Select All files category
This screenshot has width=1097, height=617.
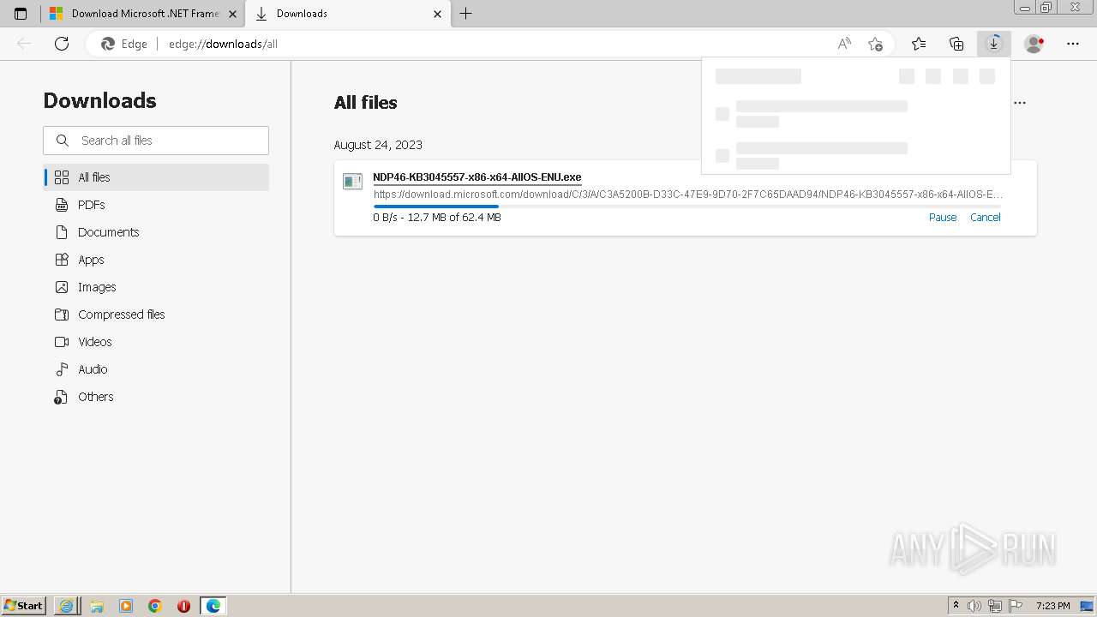tap(156, 177)
